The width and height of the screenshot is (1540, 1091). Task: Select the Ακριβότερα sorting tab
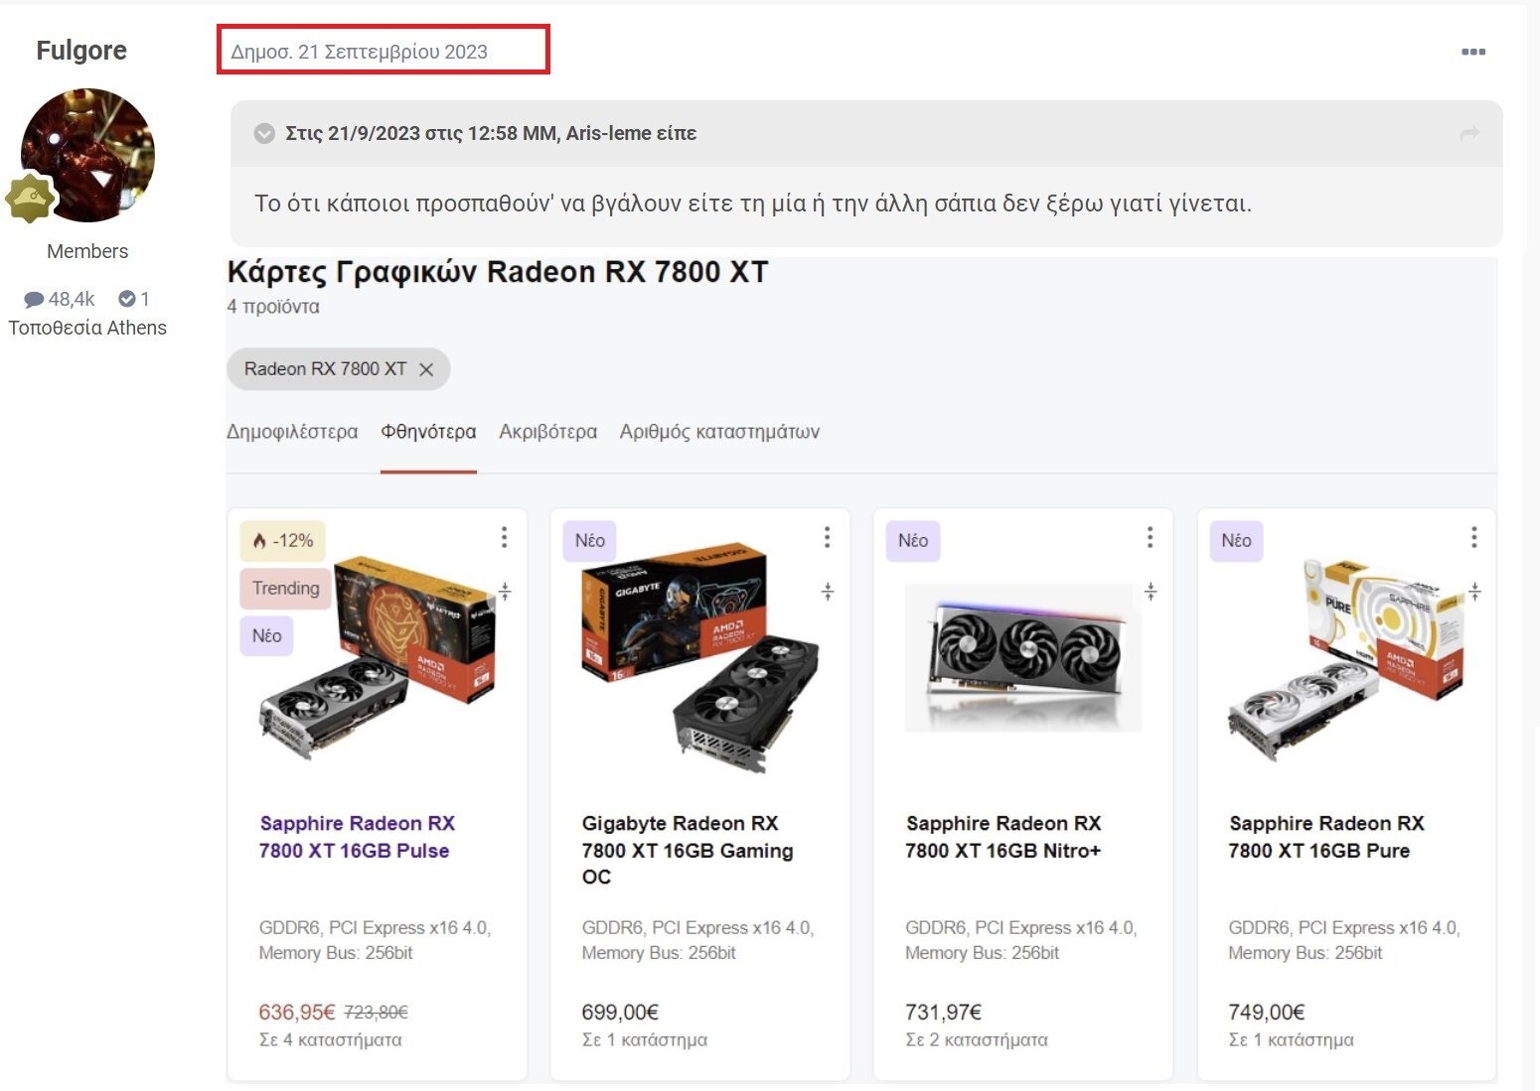pos(547,432)
